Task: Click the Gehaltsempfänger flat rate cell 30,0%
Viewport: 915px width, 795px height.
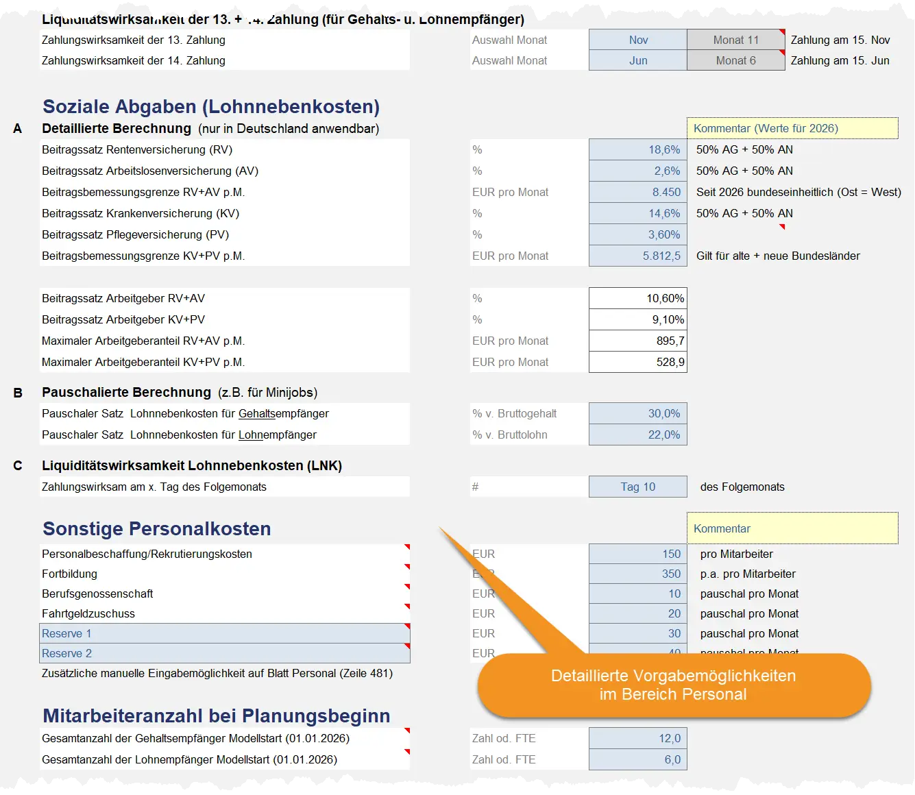Action: 637,413
